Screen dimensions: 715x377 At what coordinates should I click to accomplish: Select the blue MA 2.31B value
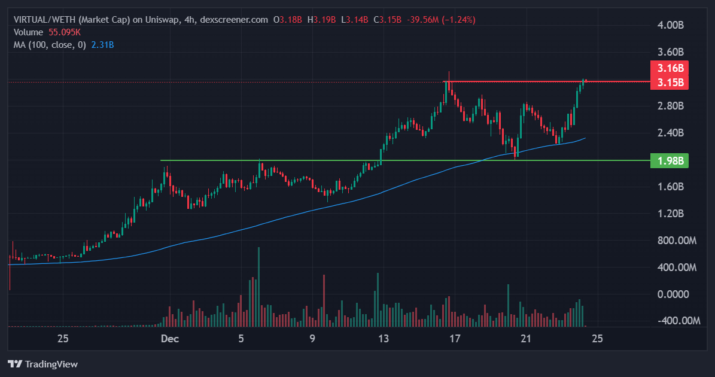[x=102, y=45]
